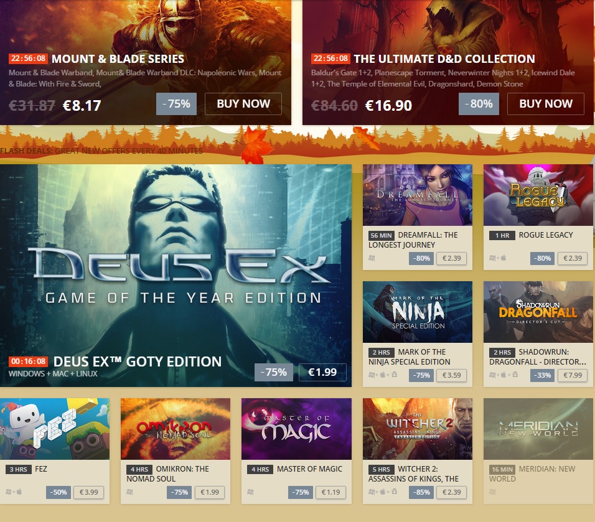The image size is (595, 522).
Task: Open the FEZ game artwork
Action: [55, 429]
